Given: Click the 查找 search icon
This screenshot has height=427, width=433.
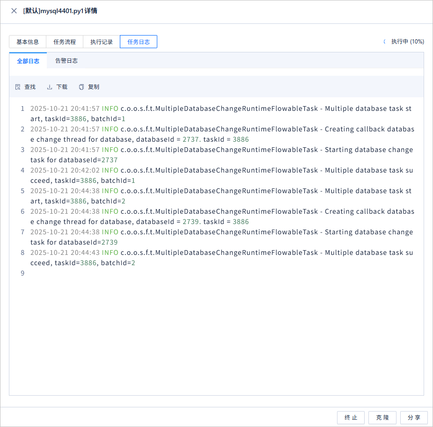Looking at the screenshot, I should coord(18,87).
